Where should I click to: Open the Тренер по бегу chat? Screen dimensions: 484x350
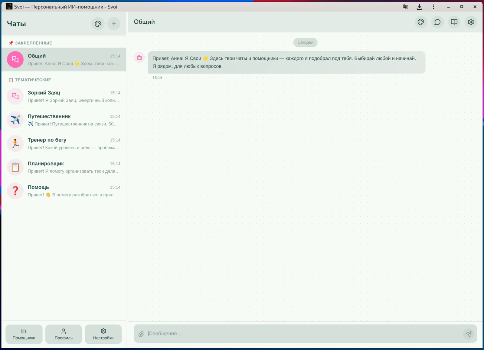[x=64, y=144]
